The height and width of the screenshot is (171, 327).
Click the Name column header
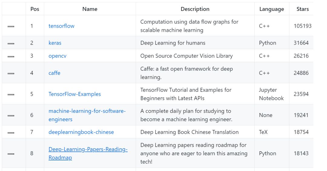click(90, 9)
